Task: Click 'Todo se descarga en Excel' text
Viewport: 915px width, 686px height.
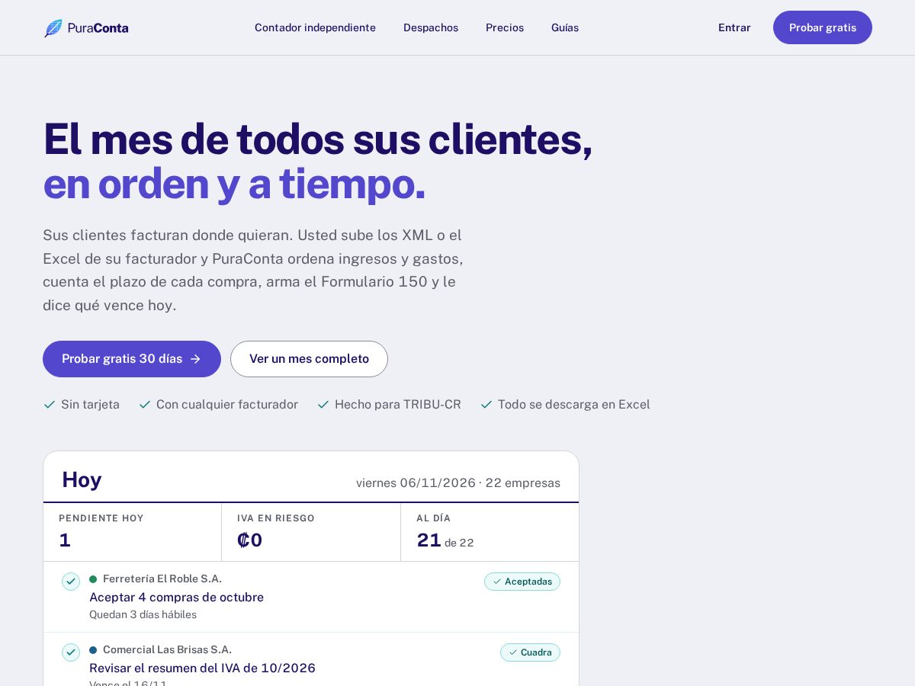Action: (x=574, y=405)
